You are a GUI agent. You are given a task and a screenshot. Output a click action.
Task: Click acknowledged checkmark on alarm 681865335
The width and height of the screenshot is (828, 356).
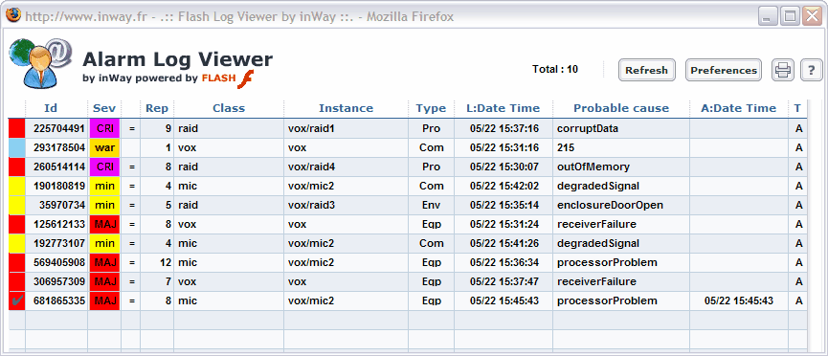(x=17, y=300)
